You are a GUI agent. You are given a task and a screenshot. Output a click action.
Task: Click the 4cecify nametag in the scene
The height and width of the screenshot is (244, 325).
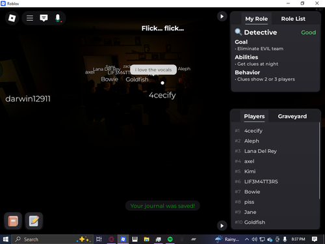click(162, 95)
